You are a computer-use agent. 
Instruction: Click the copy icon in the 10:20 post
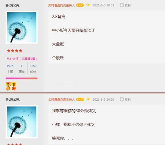click(125, 99)
